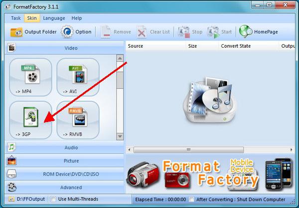Image resolution: width=299 pixels, height=208 pixels.
Task: Open the Output Folder toolbar icon
Action: click(x=17, y=32)
